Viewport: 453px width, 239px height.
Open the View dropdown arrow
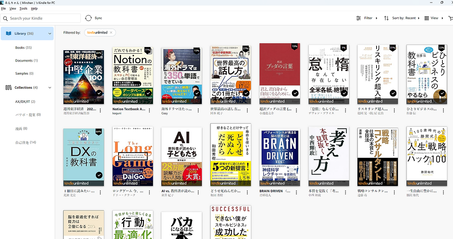click(x=442, y=18)
